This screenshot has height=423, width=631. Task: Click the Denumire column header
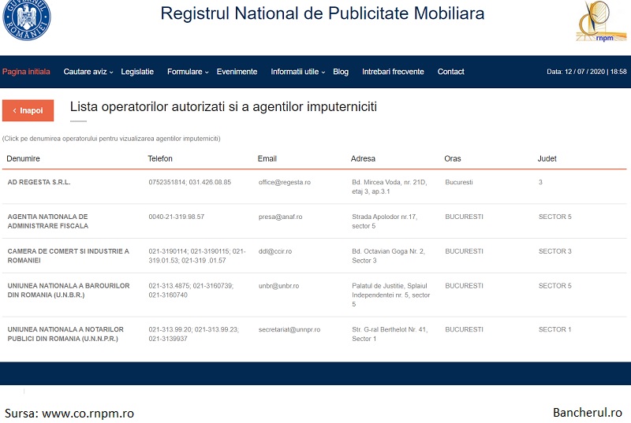pos(24,158)
